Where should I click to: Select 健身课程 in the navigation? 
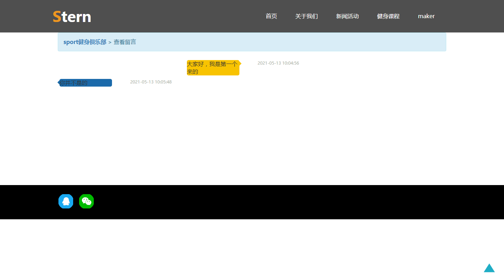point(388,16)
